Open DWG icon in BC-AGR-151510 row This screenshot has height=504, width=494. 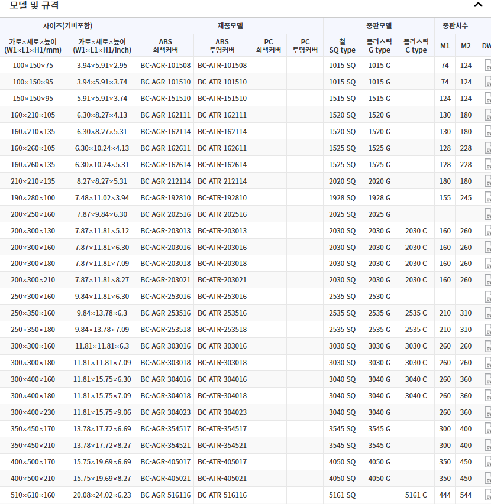coord(489,99)
